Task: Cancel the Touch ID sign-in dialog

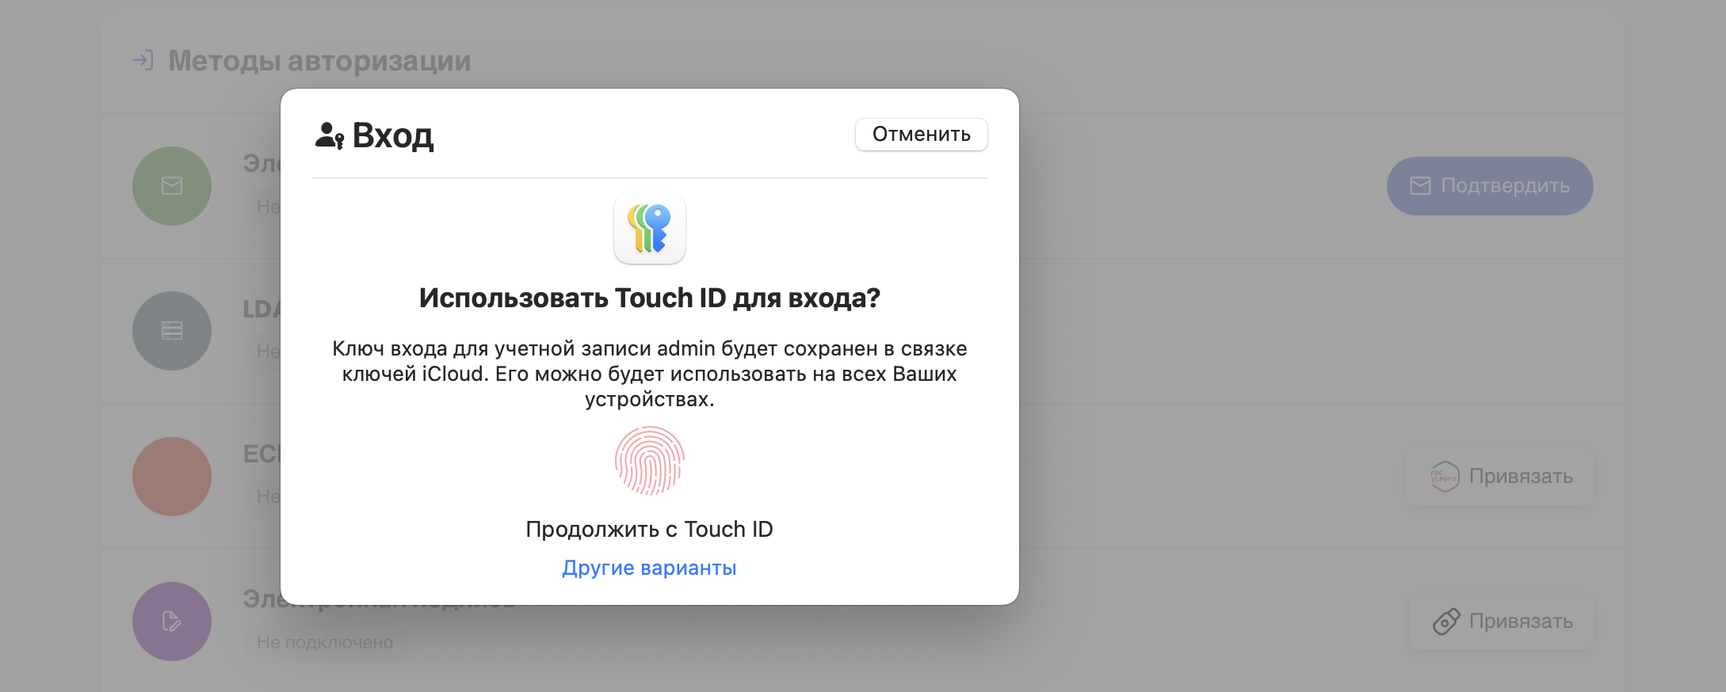Action: coord(921,135)
